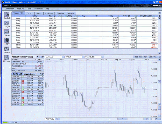Click the F button in Quote List header
The image size is (162, 124).
tap(40, 74)
